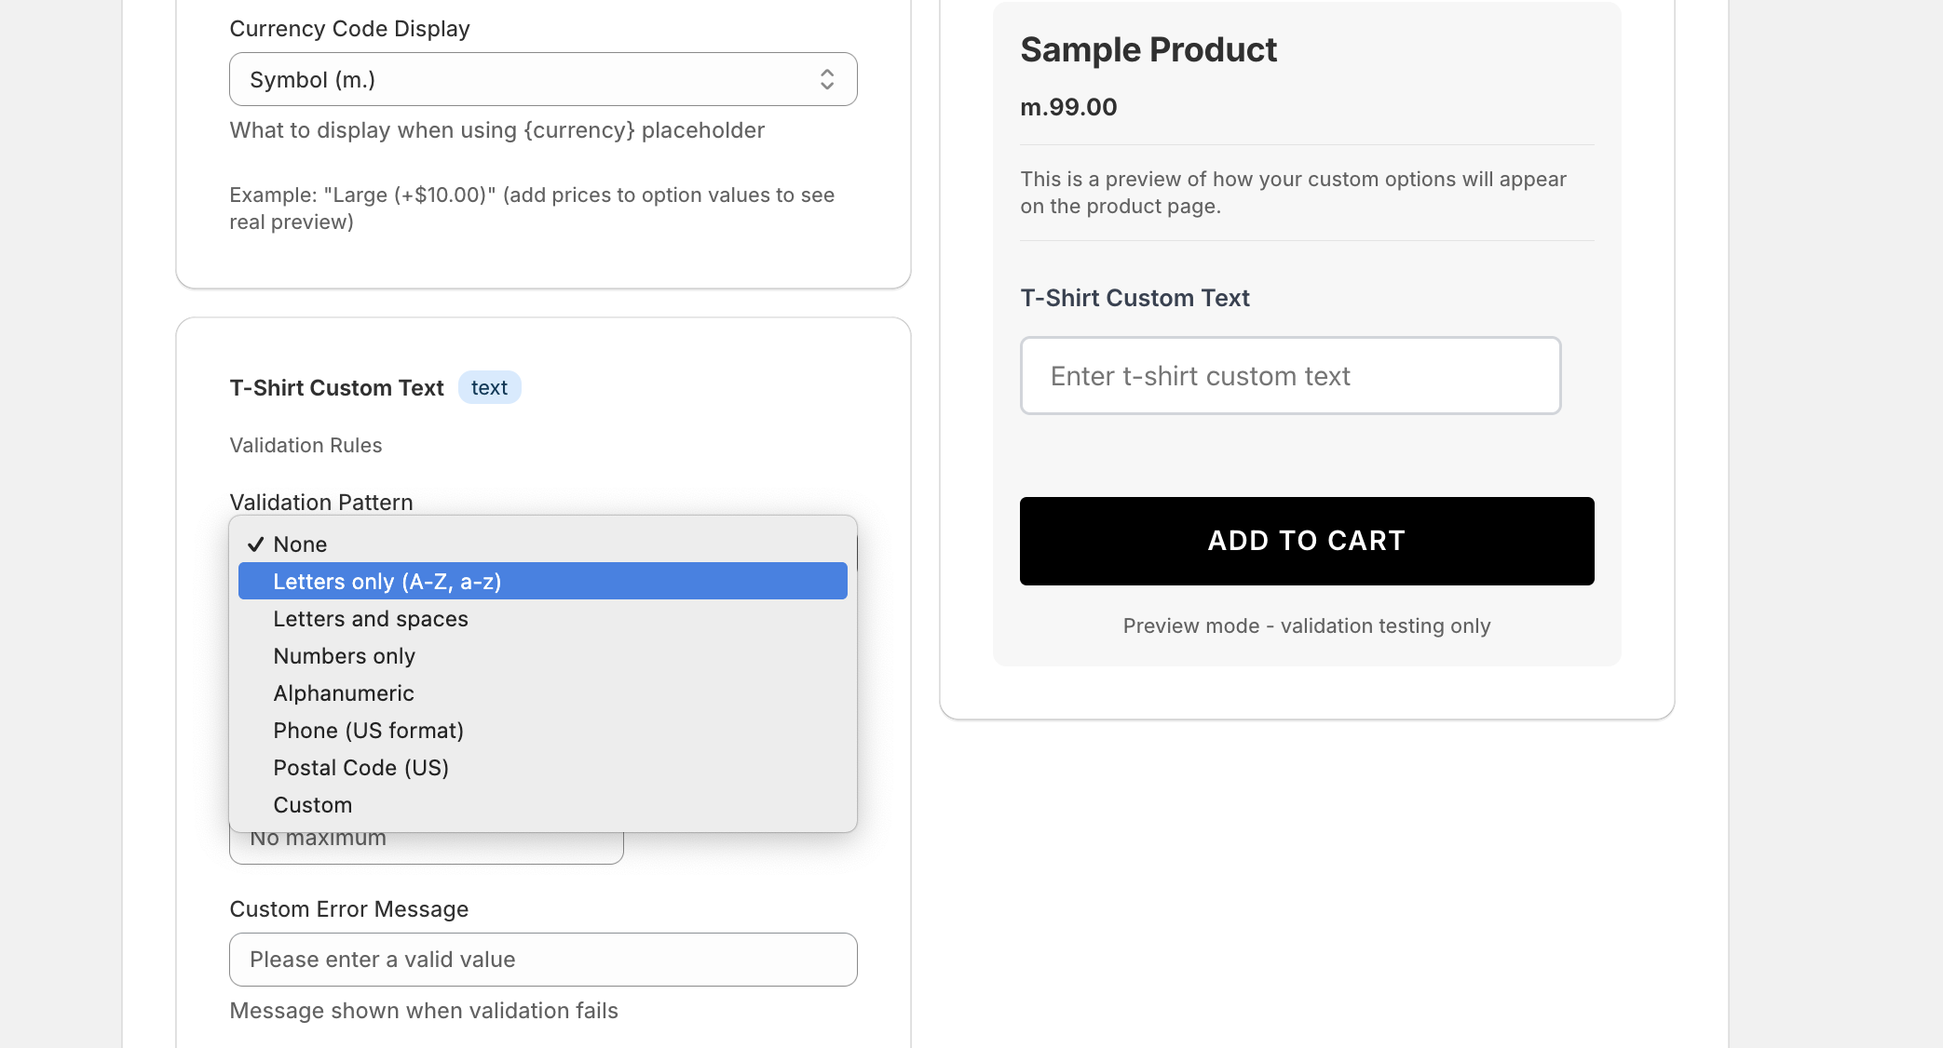The width and height of the screenshot is (1943, 1048).
Task: Click the m.99.00 preview price
Action: pyautogui.click(x=1068, y=108)
